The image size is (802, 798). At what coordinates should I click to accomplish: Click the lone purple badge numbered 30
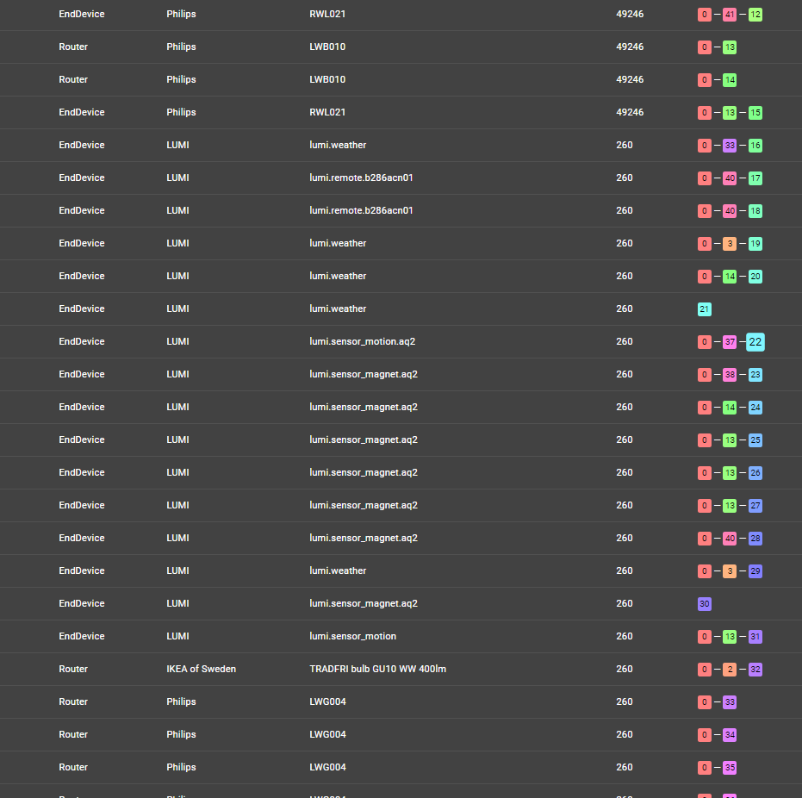pyautogui.click(x=705, y=603)
